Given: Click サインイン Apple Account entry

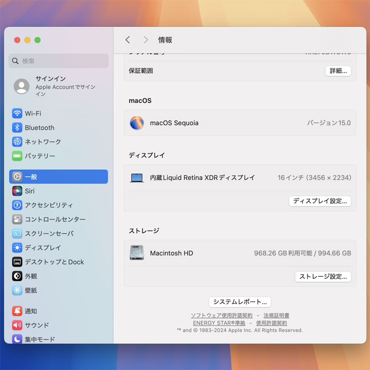Looking at the screenshot, I should (58, 86).
